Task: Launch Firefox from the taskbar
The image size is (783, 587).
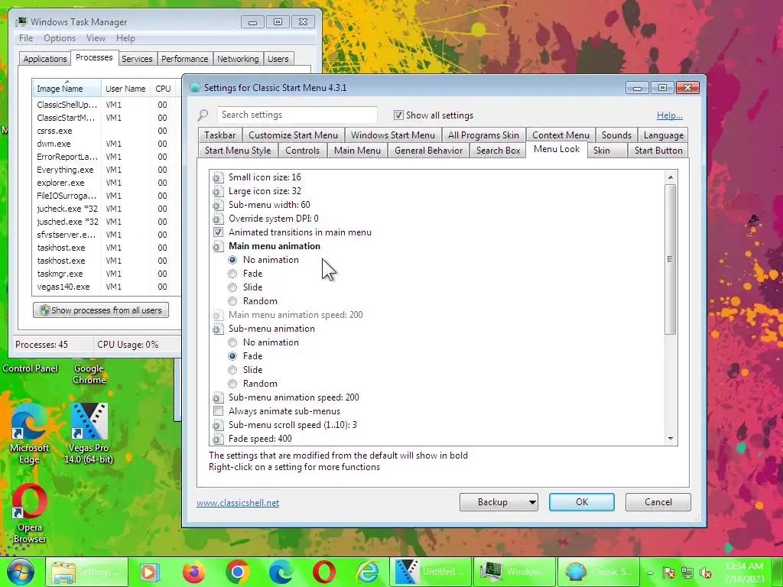Action: [193, 572]
